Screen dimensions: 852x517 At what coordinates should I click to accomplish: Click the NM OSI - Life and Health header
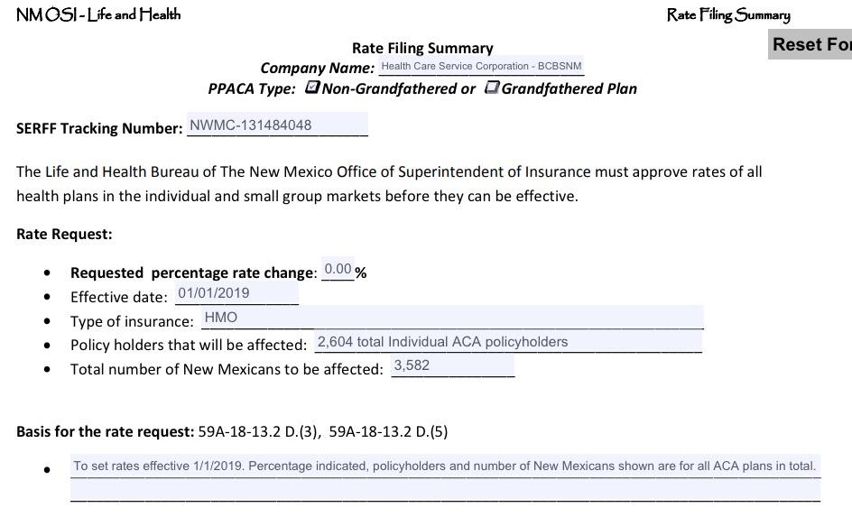click(x=98, y=14)
